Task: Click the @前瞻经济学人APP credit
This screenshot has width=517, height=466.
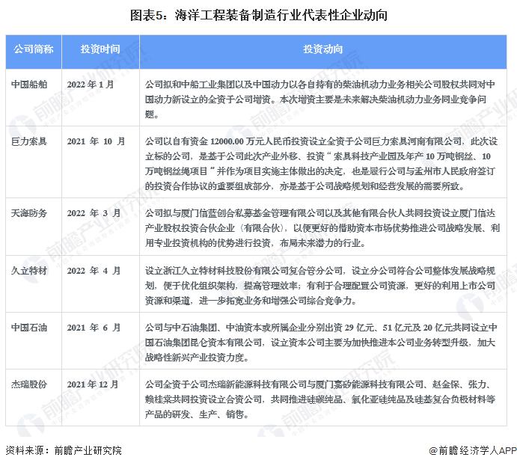Action: pos(473,450)
